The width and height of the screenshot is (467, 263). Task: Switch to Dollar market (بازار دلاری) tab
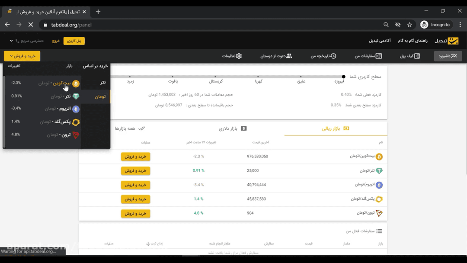point(233,128)
